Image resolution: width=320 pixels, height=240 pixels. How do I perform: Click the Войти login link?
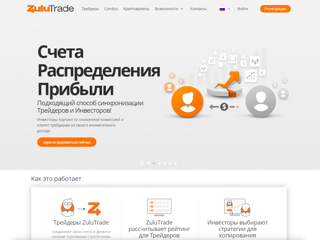coord(243,9)
